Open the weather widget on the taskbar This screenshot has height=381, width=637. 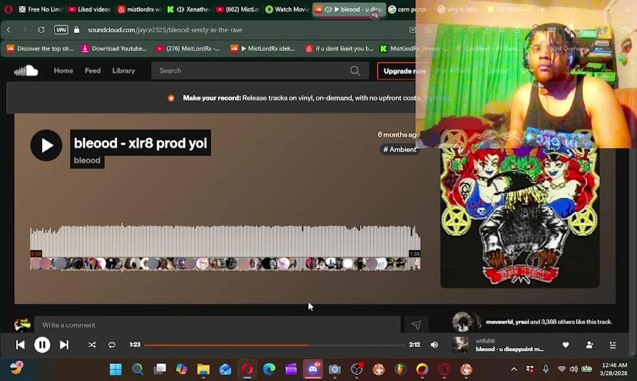[x=16, y=368]
